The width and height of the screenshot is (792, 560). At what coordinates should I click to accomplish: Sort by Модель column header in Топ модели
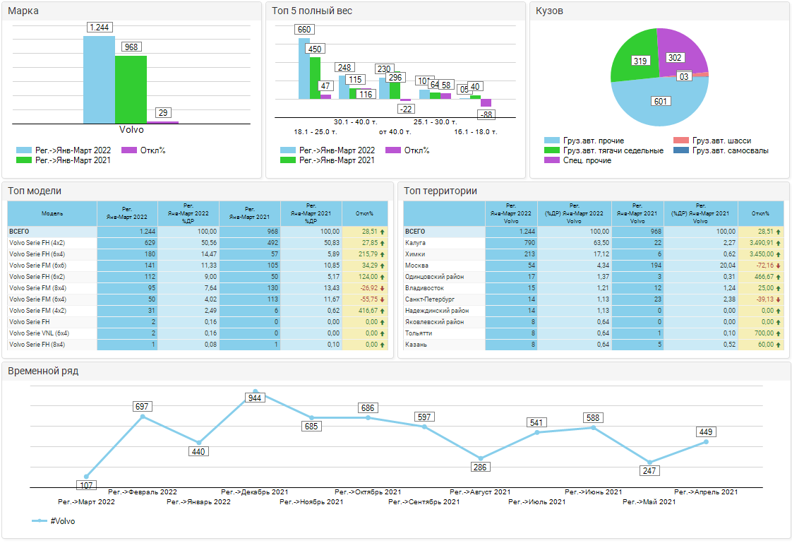[52, 213]
